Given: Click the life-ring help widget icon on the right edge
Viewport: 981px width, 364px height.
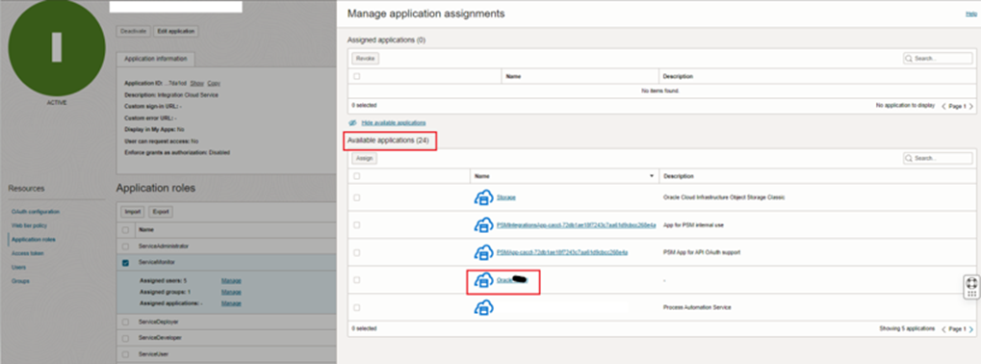Looking at the screenshot, I should (x=971, y=282).
